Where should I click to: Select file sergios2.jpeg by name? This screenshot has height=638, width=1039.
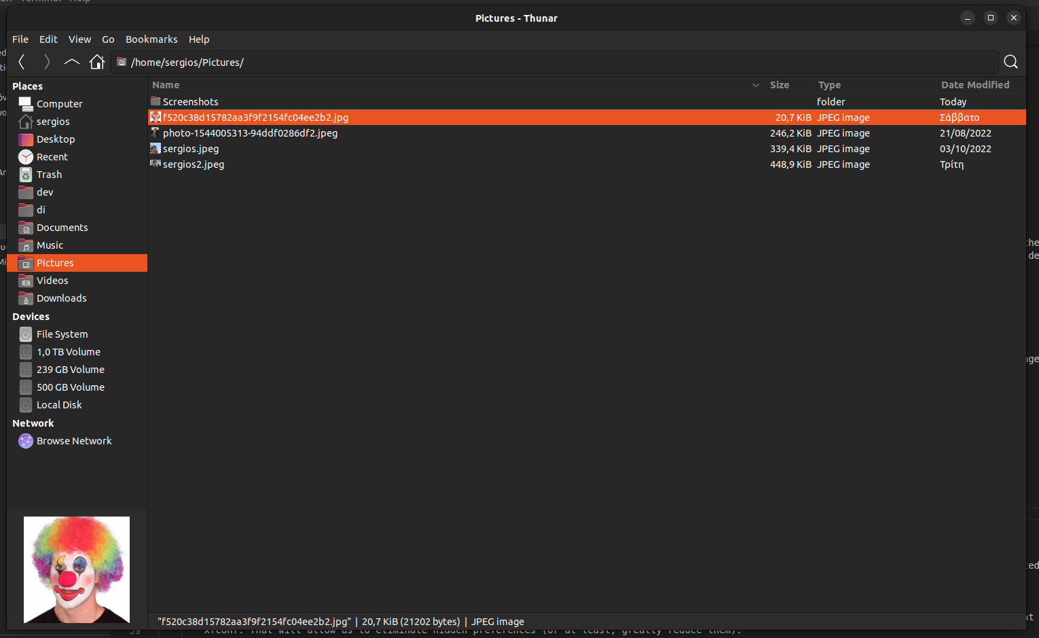pos(194,164)
